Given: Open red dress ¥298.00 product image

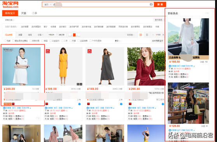Looking at the screenshot, I should click(146, 66).
